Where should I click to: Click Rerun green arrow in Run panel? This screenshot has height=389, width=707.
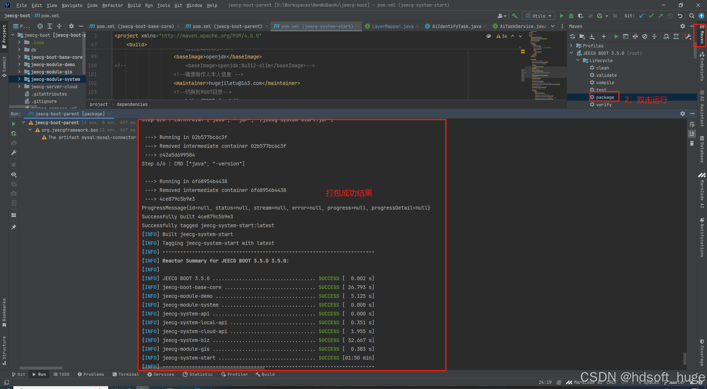point(14,124)
